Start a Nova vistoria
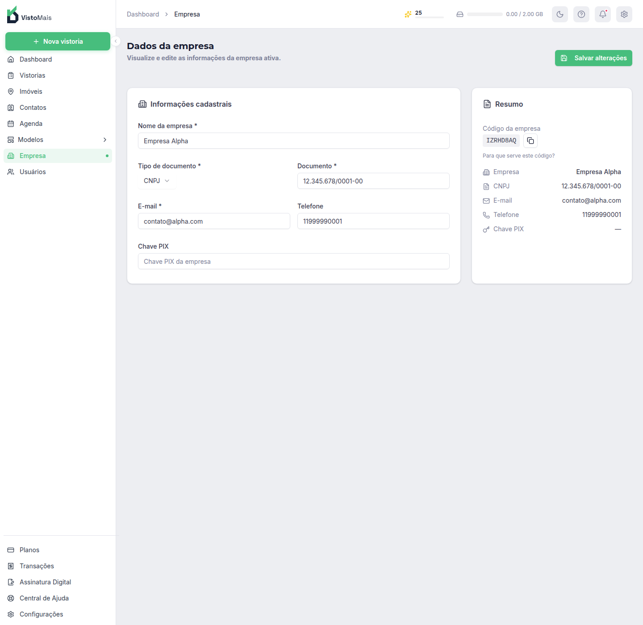The image size is (643, 625). pyautogui.click(x=58, y=41)
